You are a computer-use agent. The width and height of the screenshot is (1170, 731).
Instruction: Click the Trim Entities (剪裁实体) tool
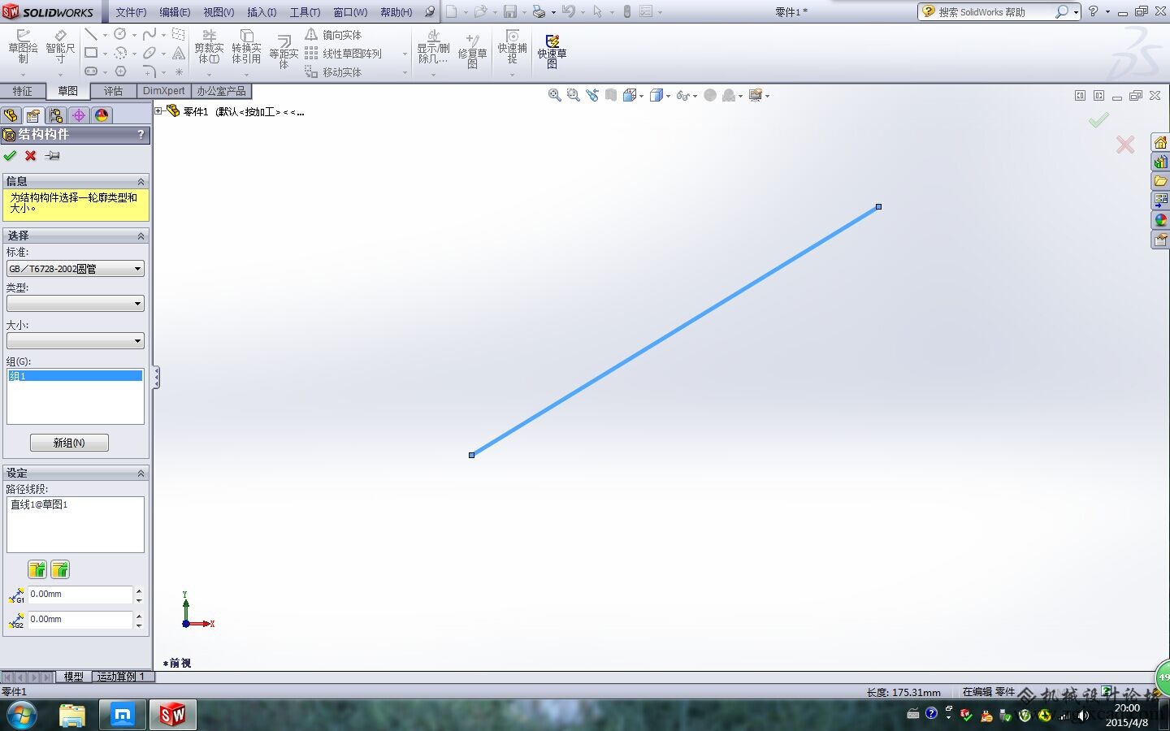(209, 46)
